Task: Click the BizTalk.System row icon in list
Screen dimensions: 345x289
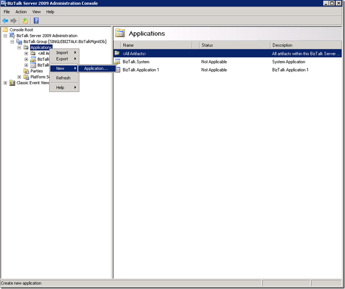Action: coord(117,62)
